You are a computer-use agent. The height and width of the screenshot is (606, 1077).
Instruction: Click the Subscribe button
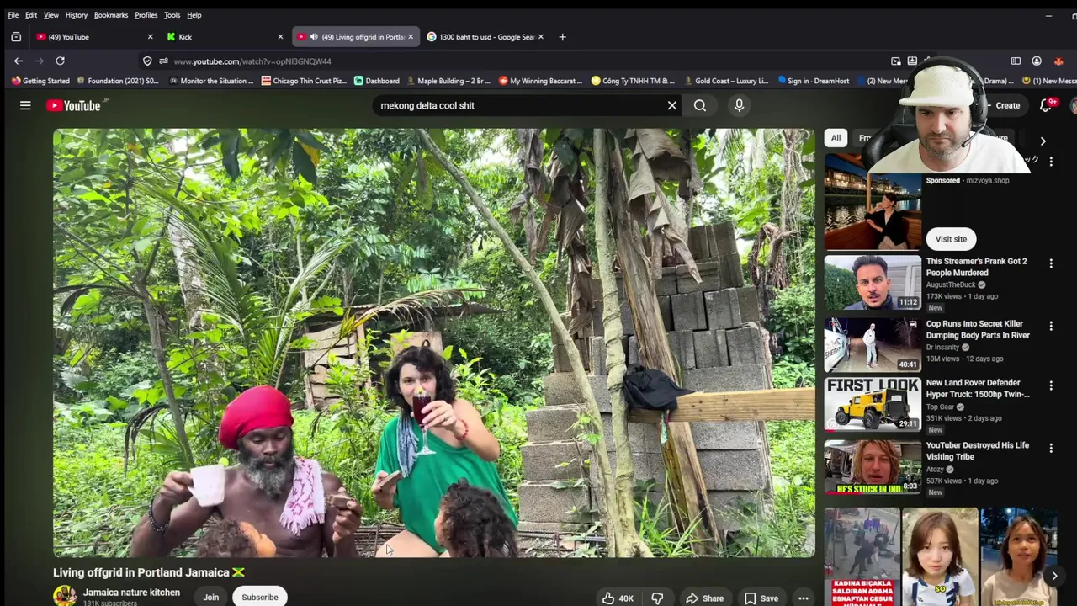pyautogui.click(x=260, y=597)
